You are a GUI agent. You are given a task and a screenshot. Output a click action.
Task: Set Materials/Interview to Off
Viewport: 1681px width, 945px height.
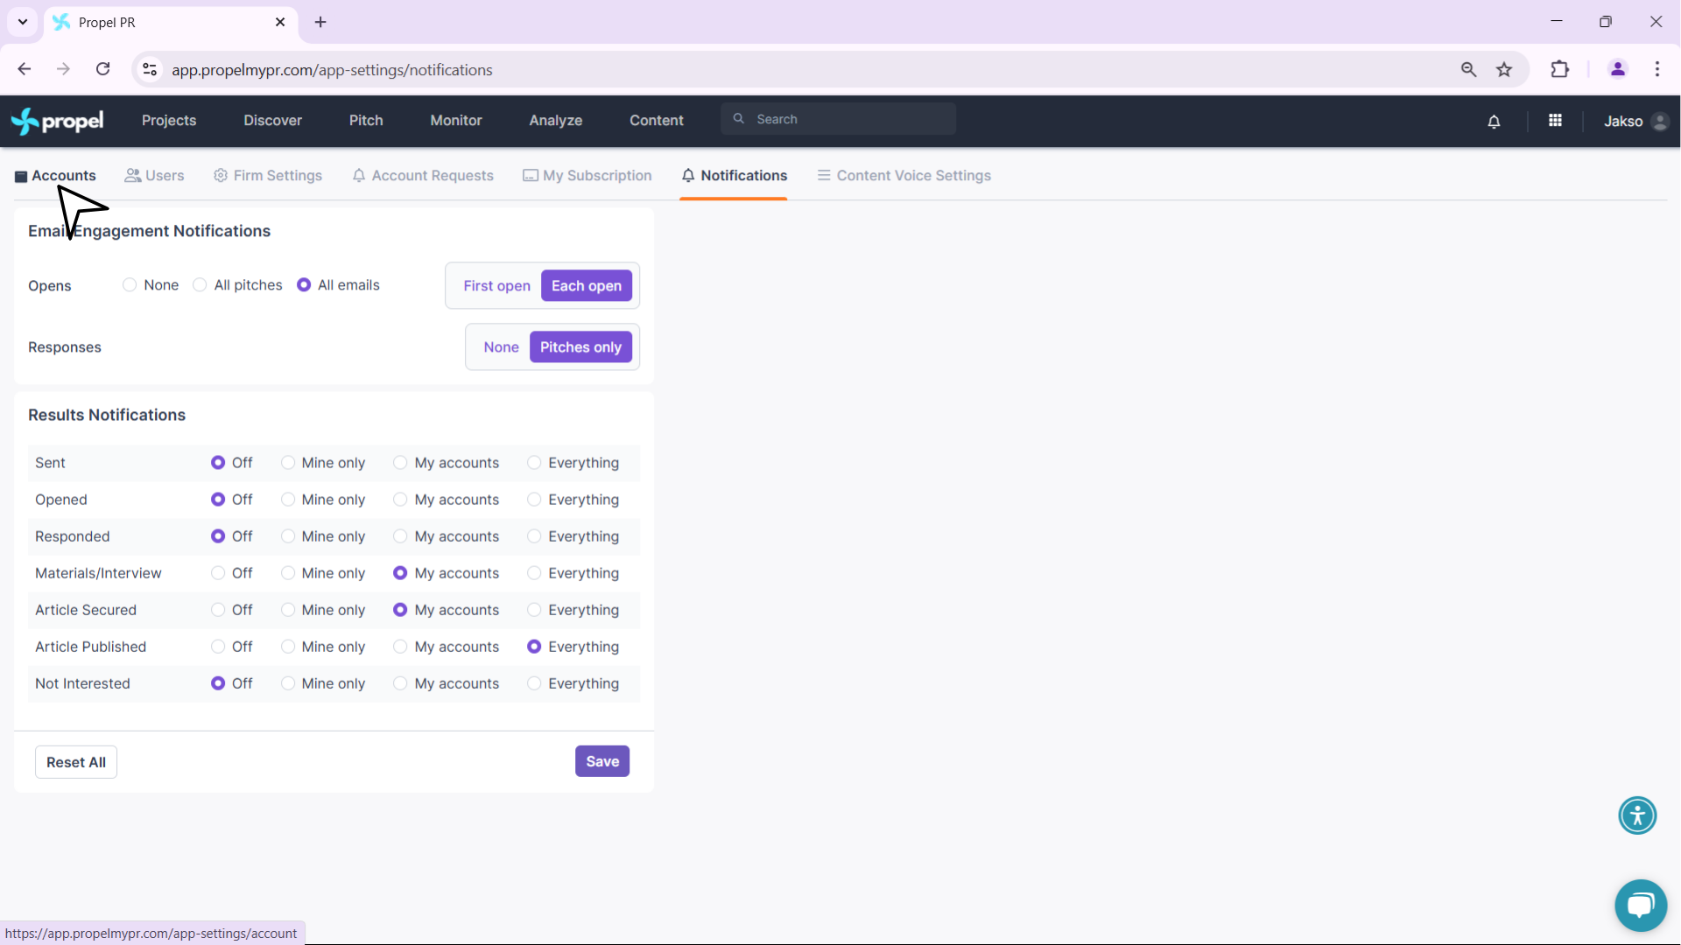(x=218, y=573)
